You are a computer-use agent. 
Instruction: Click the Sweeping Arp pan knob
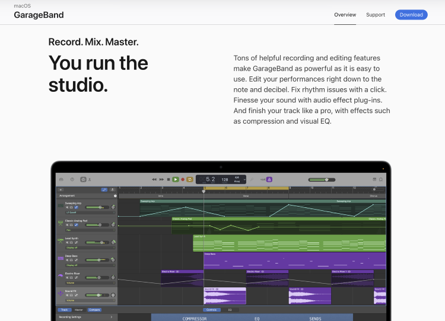113,207
